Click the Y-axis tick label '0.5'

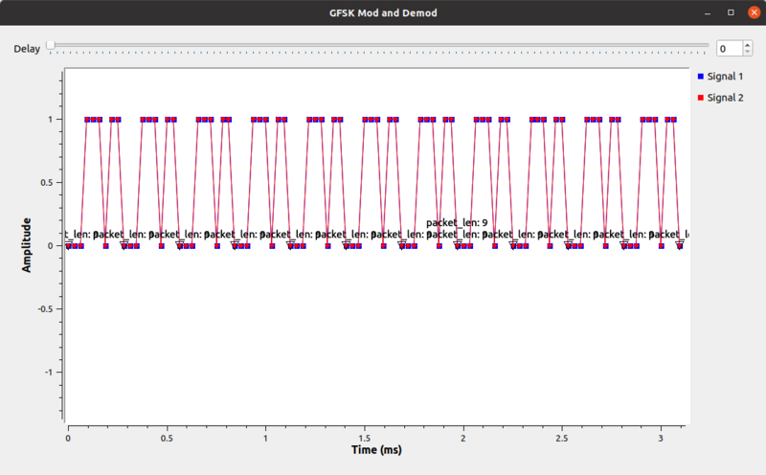(x=47, y=182)
